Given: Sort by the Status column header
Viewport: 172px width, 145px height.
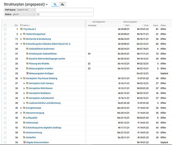Looking at the screenshot, I should click(163, 25).
